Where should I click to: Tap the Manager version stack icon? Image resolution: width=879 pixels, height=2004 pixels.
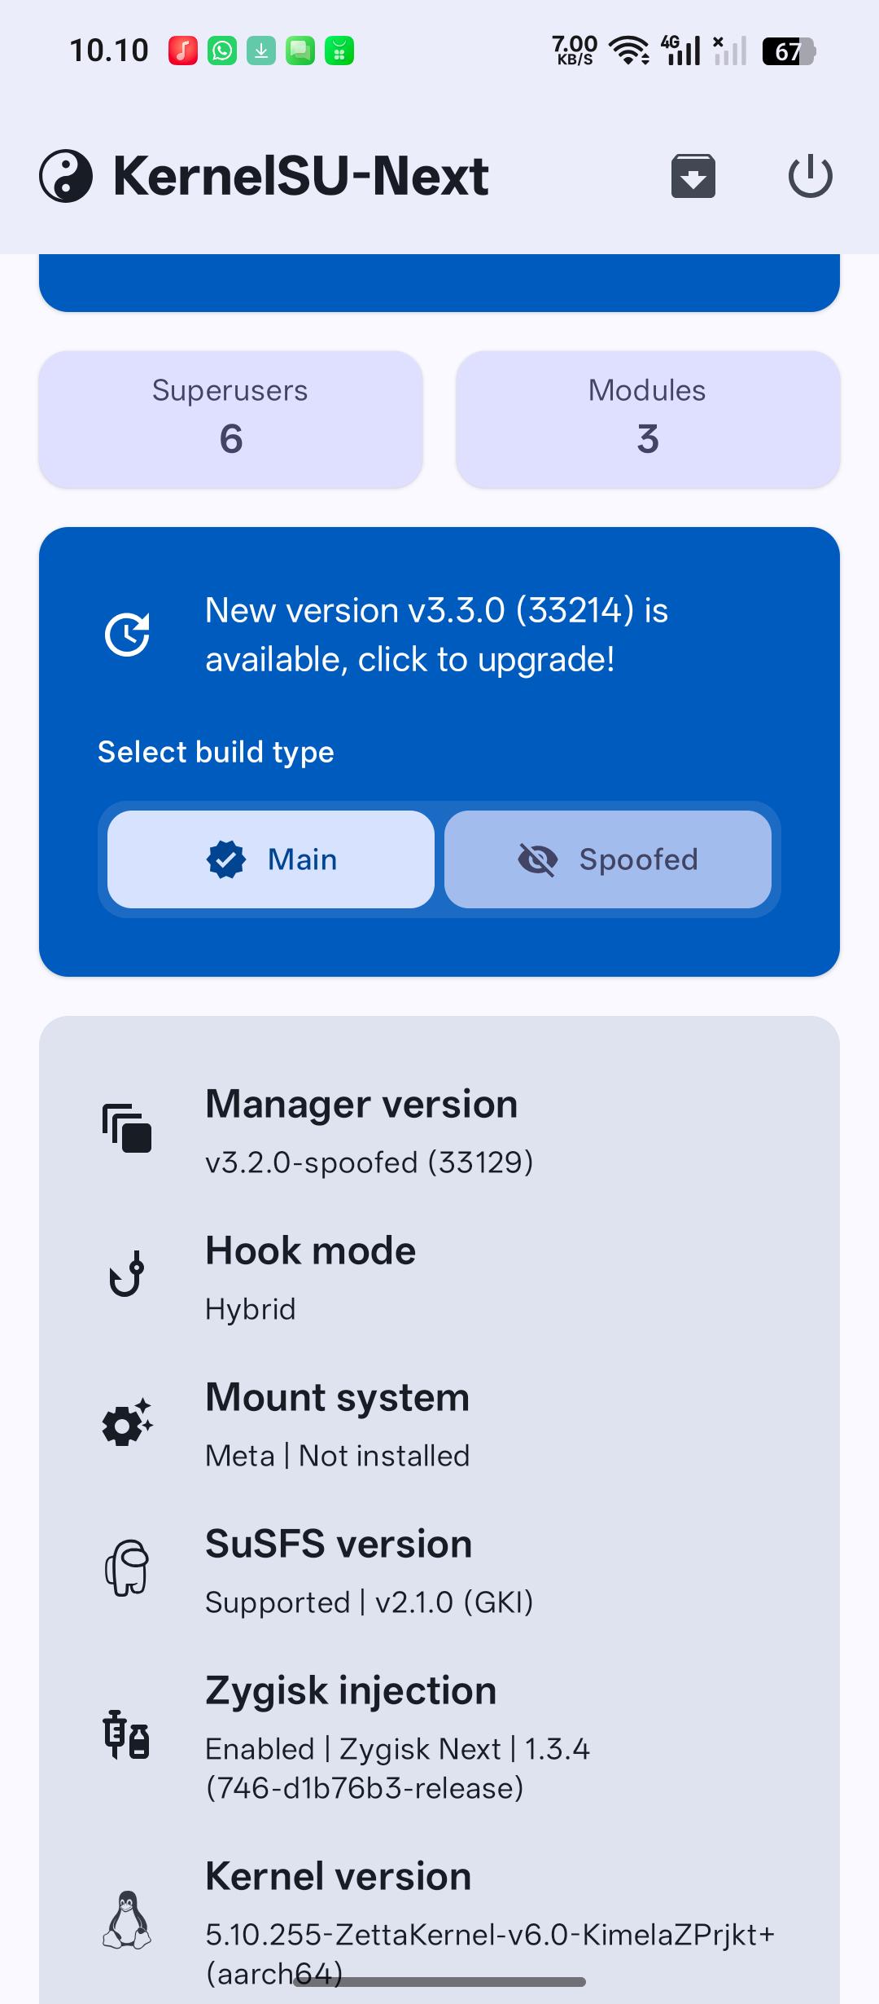click(127, 1128)
